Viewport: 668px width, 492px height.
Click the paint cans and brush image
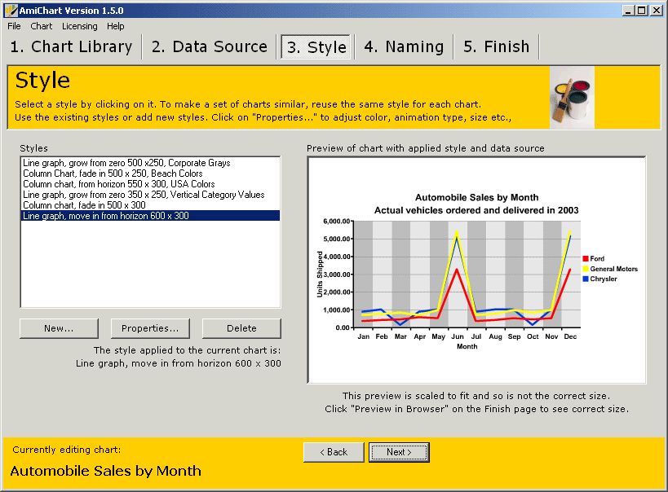point(572,98)
